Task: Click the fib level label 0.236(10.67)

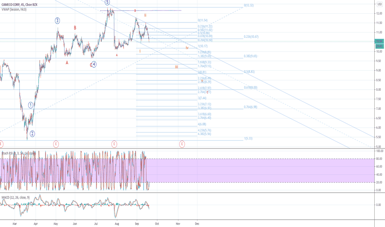Action: tap(251, 37)
